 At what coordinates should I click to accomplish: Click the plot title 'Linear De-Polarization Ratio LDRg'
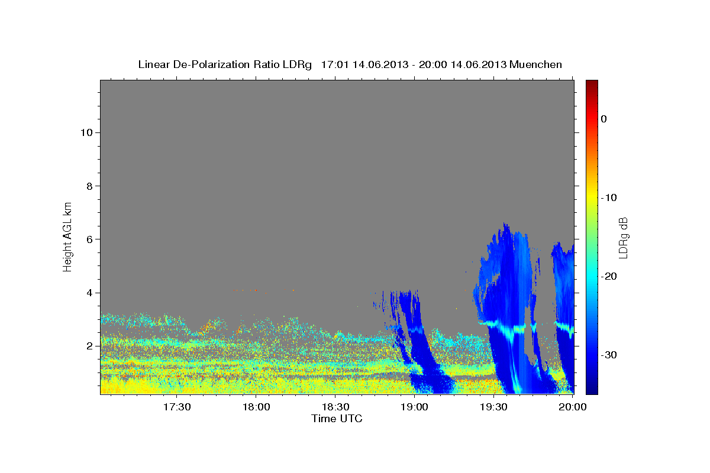click(x=225, y=64)
